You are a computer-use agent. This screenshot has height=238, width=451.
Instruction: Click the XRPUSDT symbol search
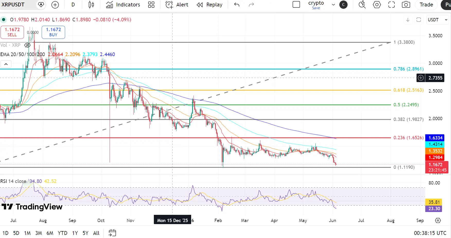tap(13, 5)
